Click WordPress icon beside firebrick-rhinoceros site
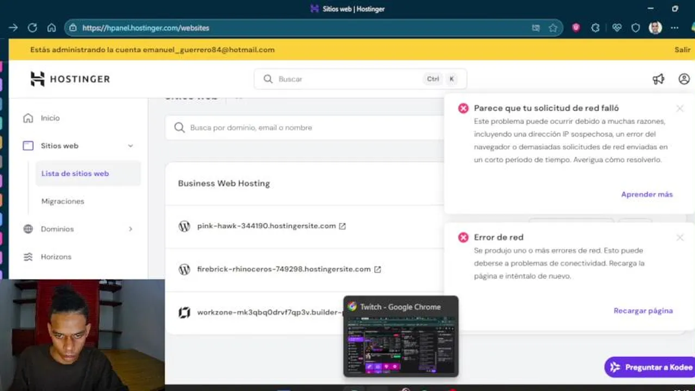The height and width of the screenshot is (391, 695). click(x=184, y=269)
